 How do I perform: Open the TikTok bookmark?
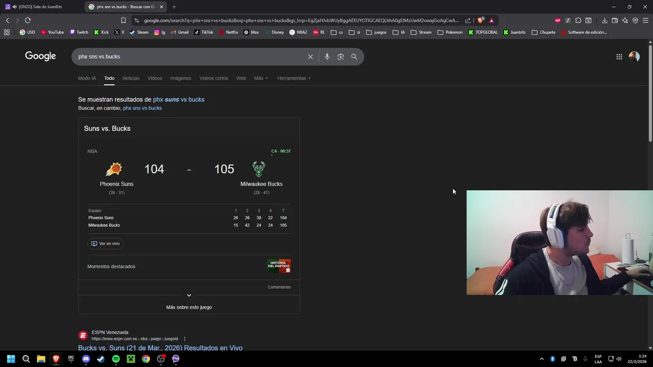point(204,32)
